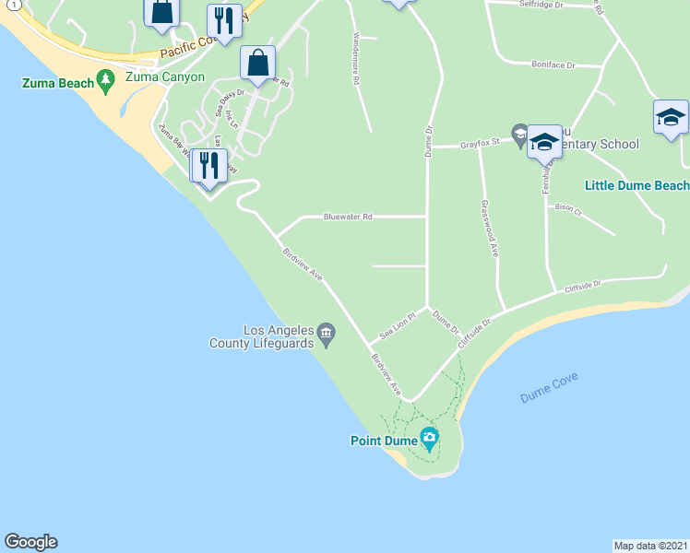Click the shopping bag pin above Sea Daisy Dr
This screenshot has height=553, width=690.
(x=258, y=65)
